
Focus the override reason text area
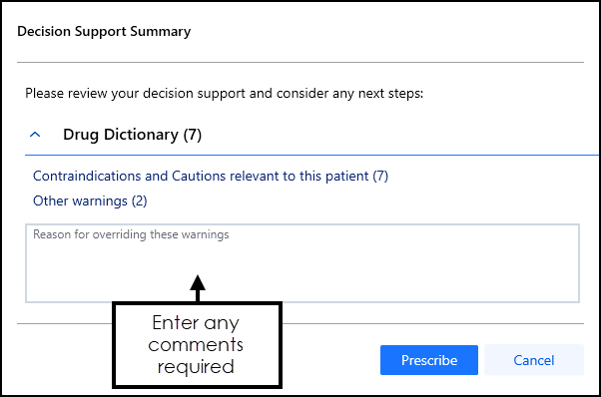(302, 263)
